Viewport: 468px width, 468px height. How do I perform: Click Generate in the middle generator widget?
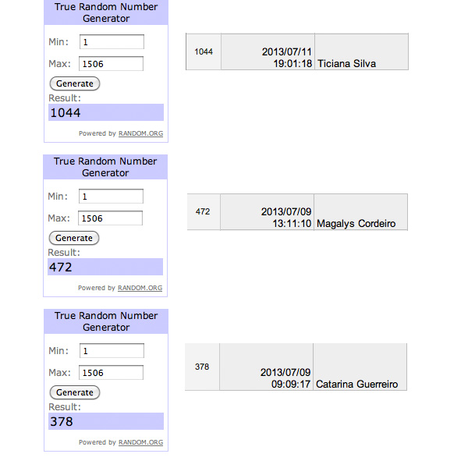tap(74, 238)
